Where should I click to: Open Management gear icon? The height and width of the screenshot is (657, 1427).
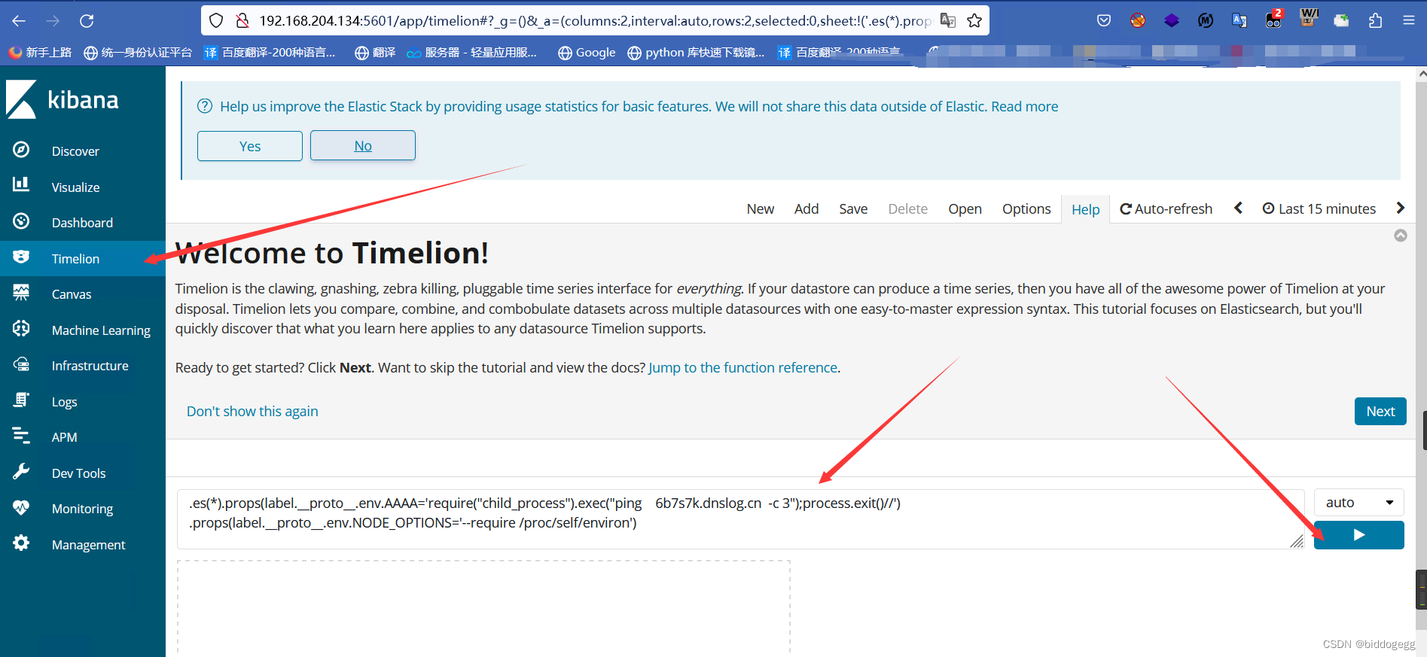(x=21, y=543)
